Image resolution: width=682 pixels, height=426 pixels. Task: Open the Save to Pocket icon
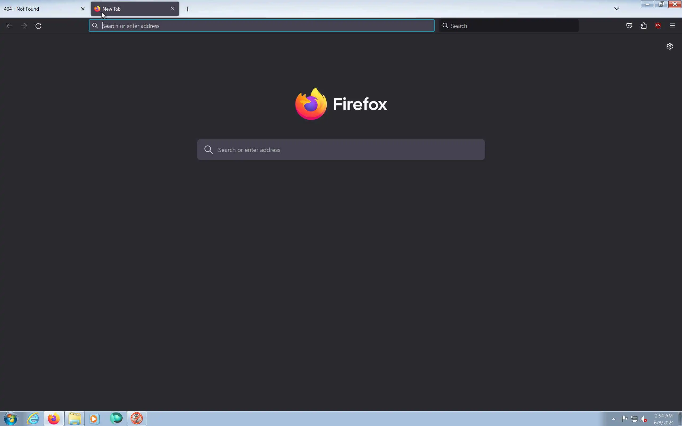(x=629, y=26)
